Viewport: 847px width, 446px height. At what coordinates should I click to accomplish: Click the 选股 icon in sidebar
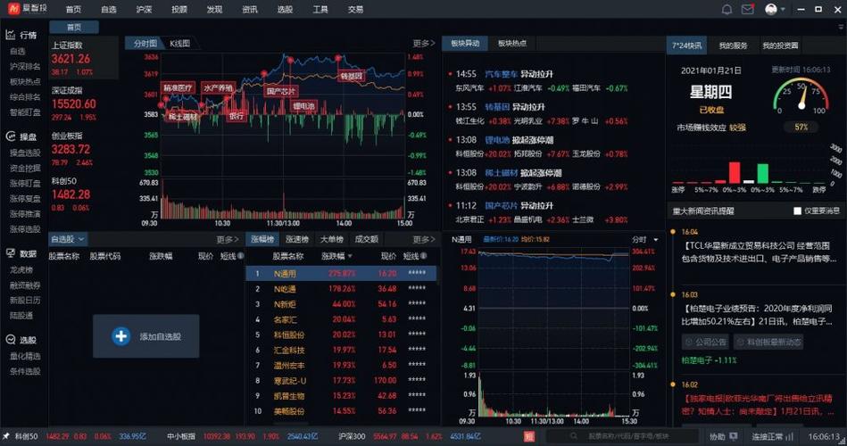click(10, 339)
